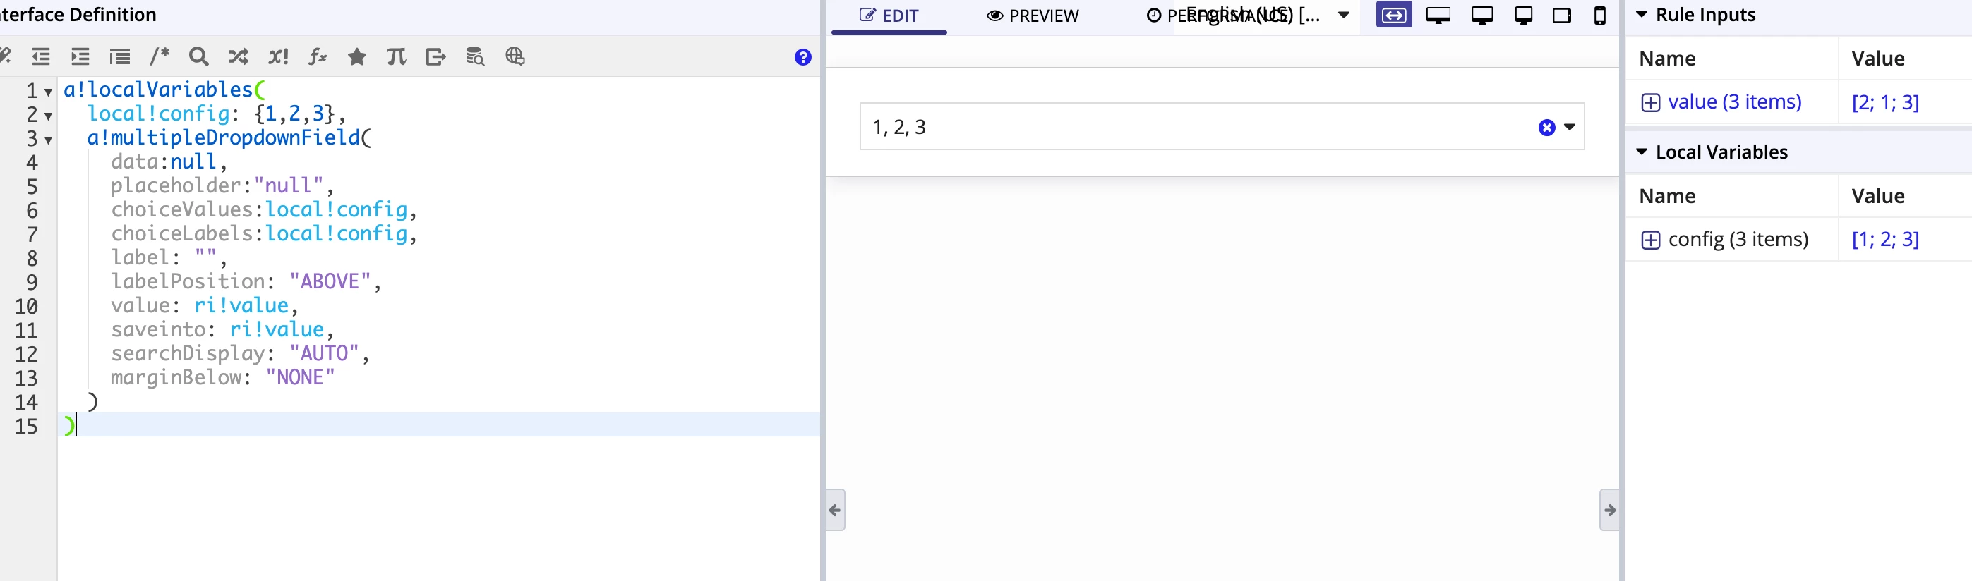The width and height of the screenshot is (1972, 581).
Task: Click the "AUTO" searchDisplay value
Action: [324, 353]
